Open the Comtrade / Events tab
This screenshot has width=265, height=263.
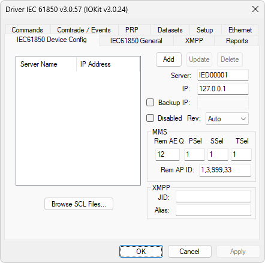tap(84, 30)
